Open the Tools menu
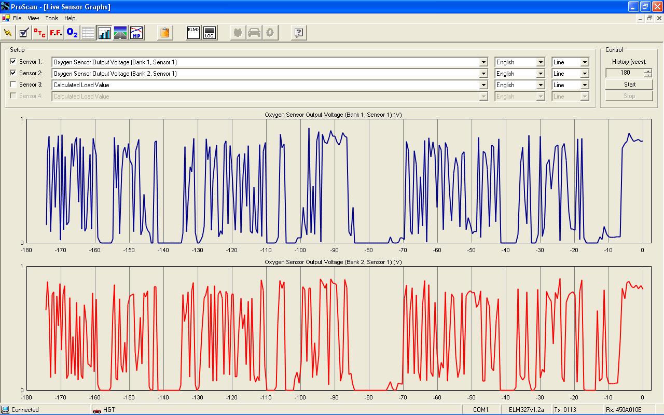This screenshot has height=415, width=664. tap(52, 18)
